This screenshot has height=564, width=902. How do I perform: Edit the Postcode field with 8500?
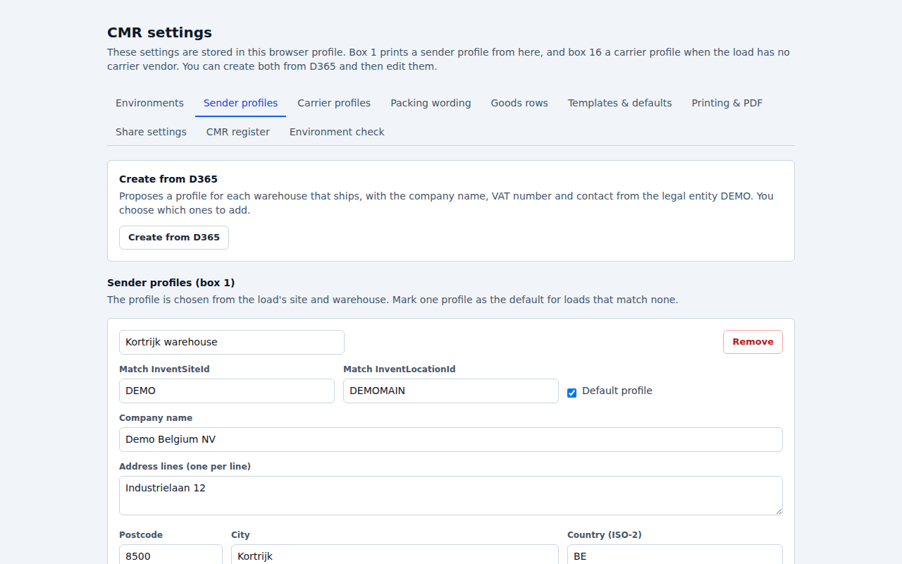pos(171,555)
